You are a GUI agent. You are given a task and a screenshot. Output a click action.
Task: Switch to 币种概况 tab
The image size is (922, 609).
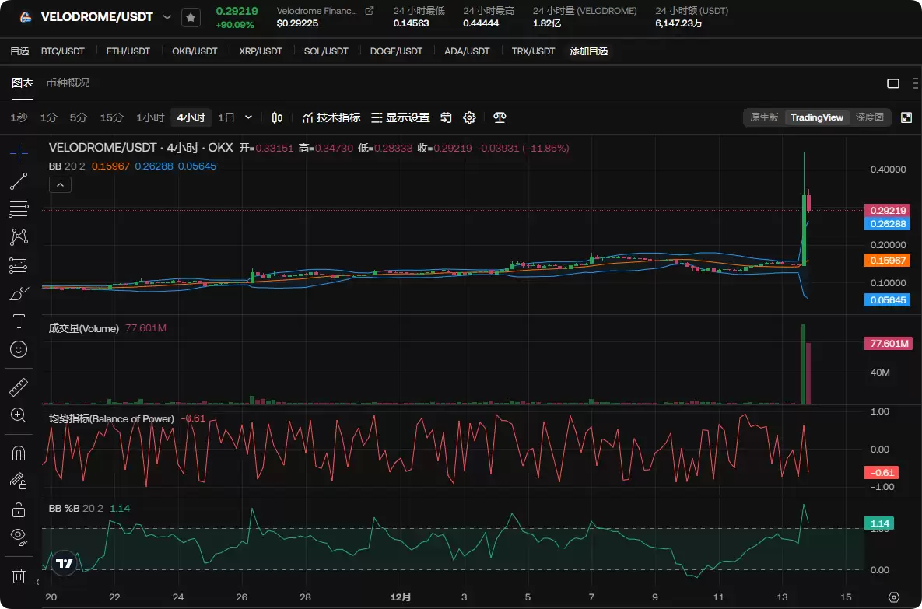(x=68, y=82)
